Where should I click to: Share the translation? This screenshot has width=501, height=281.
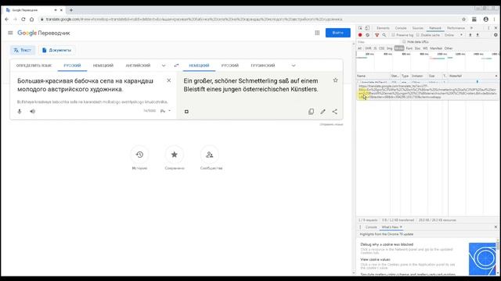point(334,112)
